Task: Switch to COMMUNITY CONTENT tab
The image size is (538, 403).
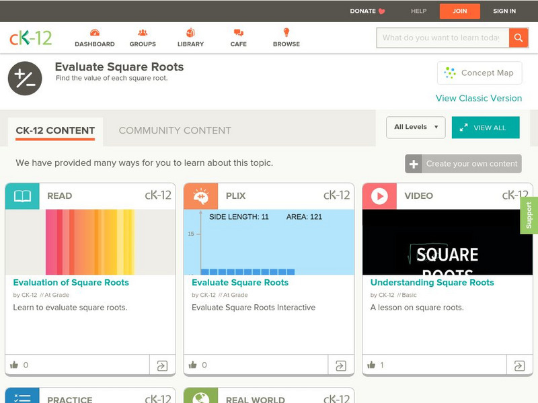Action: 175,130
